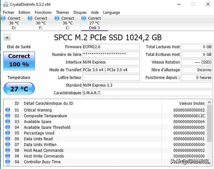
Task: Go to previous disk with the left arrow
Action: (7, 37)
